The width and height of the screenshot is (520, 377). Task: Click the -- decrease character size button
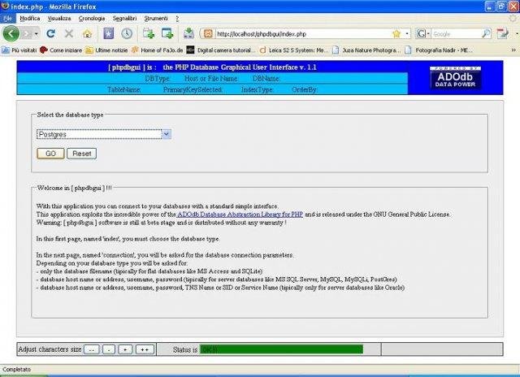pyautogui.click(x=92, y=349)
